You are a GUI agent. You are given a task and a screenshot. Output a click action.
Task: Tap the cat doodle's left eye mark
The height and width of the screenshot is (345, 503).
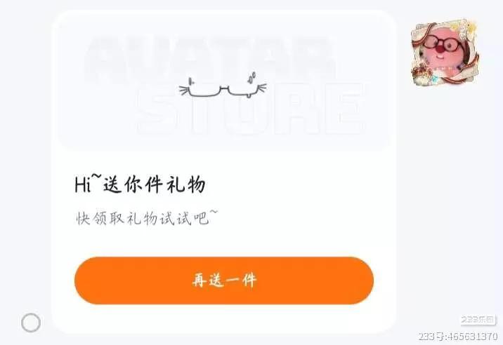coord(192,81)
